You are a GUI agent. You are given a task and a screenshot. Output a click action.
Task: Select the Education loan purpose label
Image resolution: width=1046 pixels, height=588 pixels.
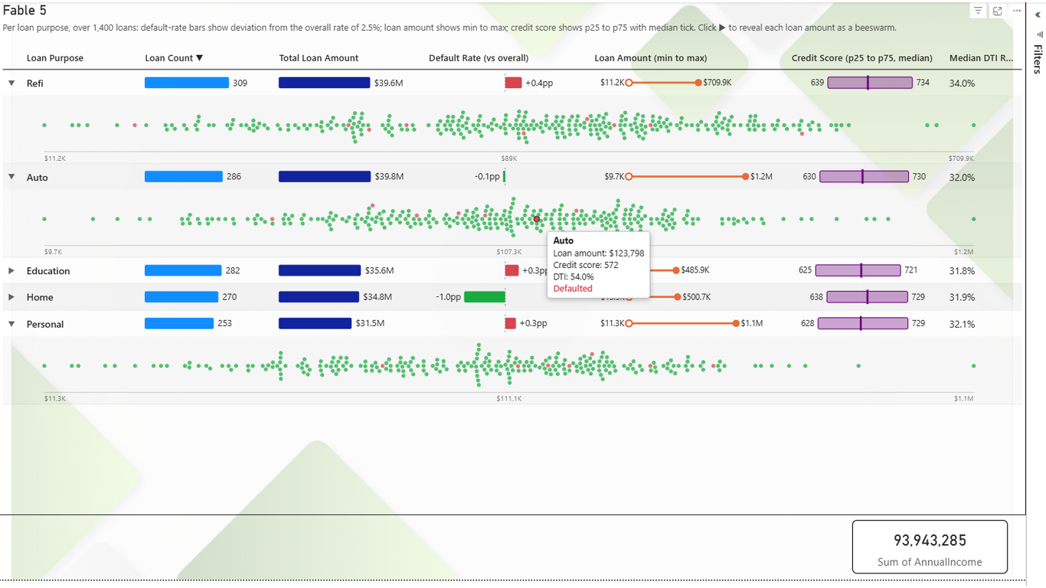pos(48,271)
